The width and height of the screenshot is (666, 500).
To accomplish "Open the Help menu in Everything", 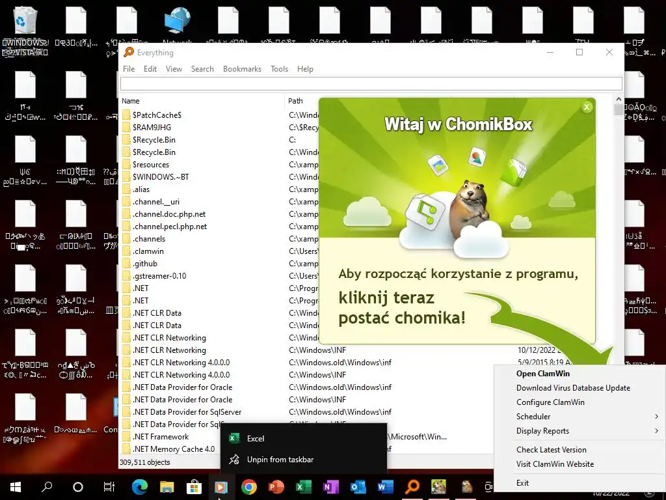I will [305, 69].
